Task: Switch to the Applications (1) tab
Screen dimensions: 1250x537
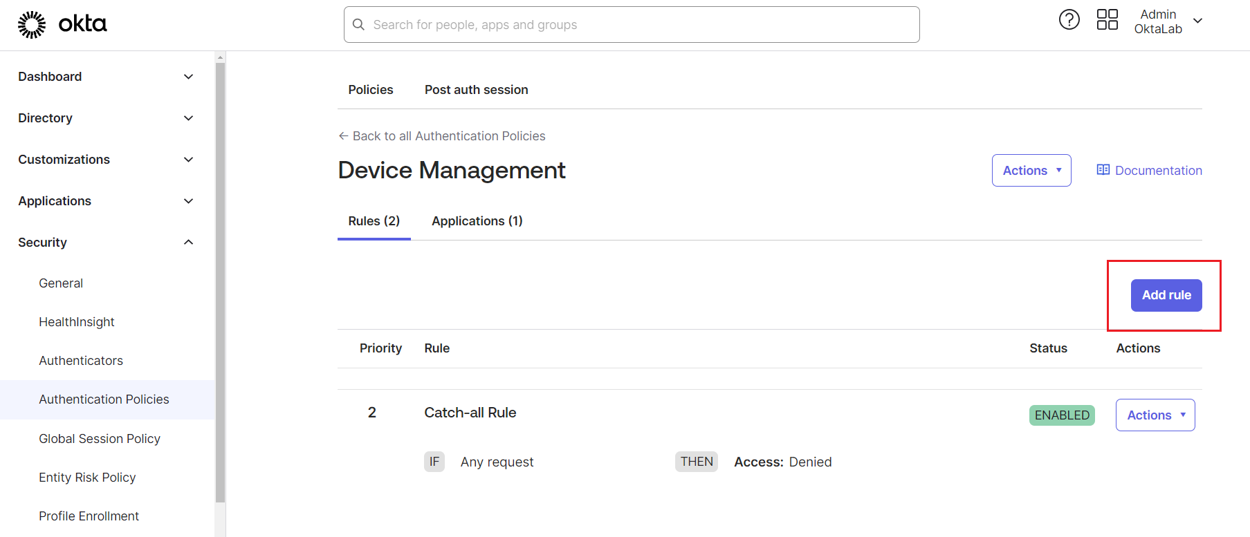Action: click(477, 221)
